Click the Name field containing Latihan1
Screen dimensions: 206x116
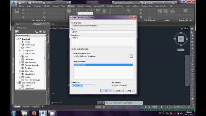pos(103,32)
